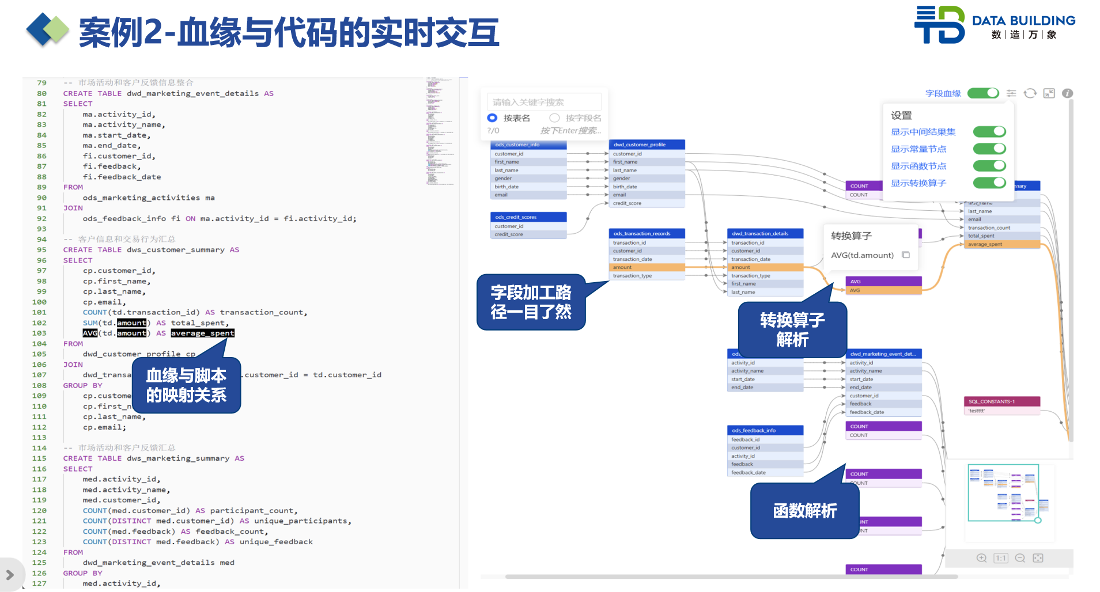Click the minimap viewport round resize handle
Screen dimensions: 1100x592
1038,521
